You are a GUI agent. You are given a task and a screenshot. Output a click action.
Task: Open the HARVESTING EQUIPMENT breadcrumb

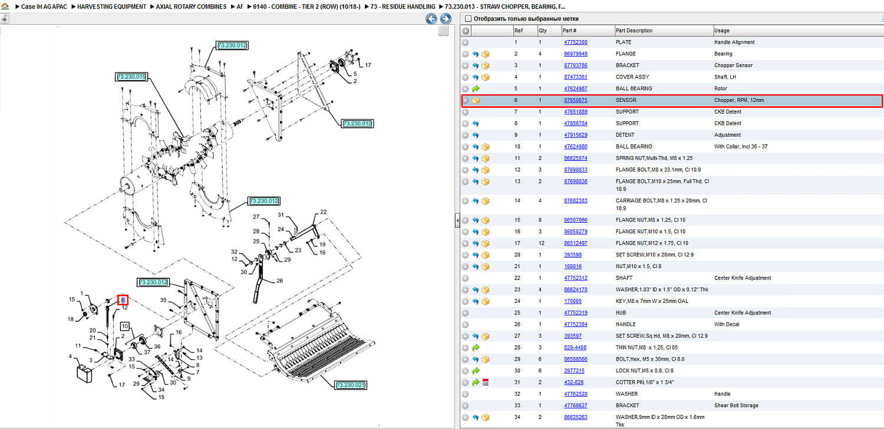tap(113, 6)
